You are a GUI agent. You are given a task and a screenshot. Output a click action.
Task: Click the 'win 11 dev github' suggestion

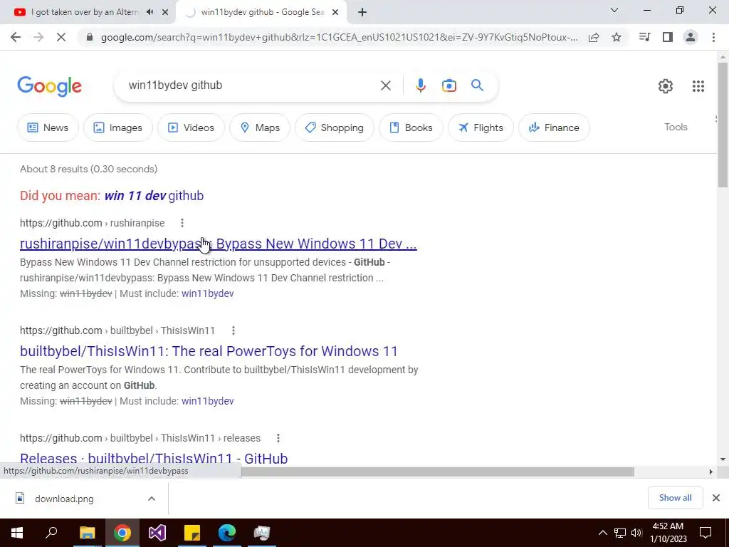click(154, 196)
